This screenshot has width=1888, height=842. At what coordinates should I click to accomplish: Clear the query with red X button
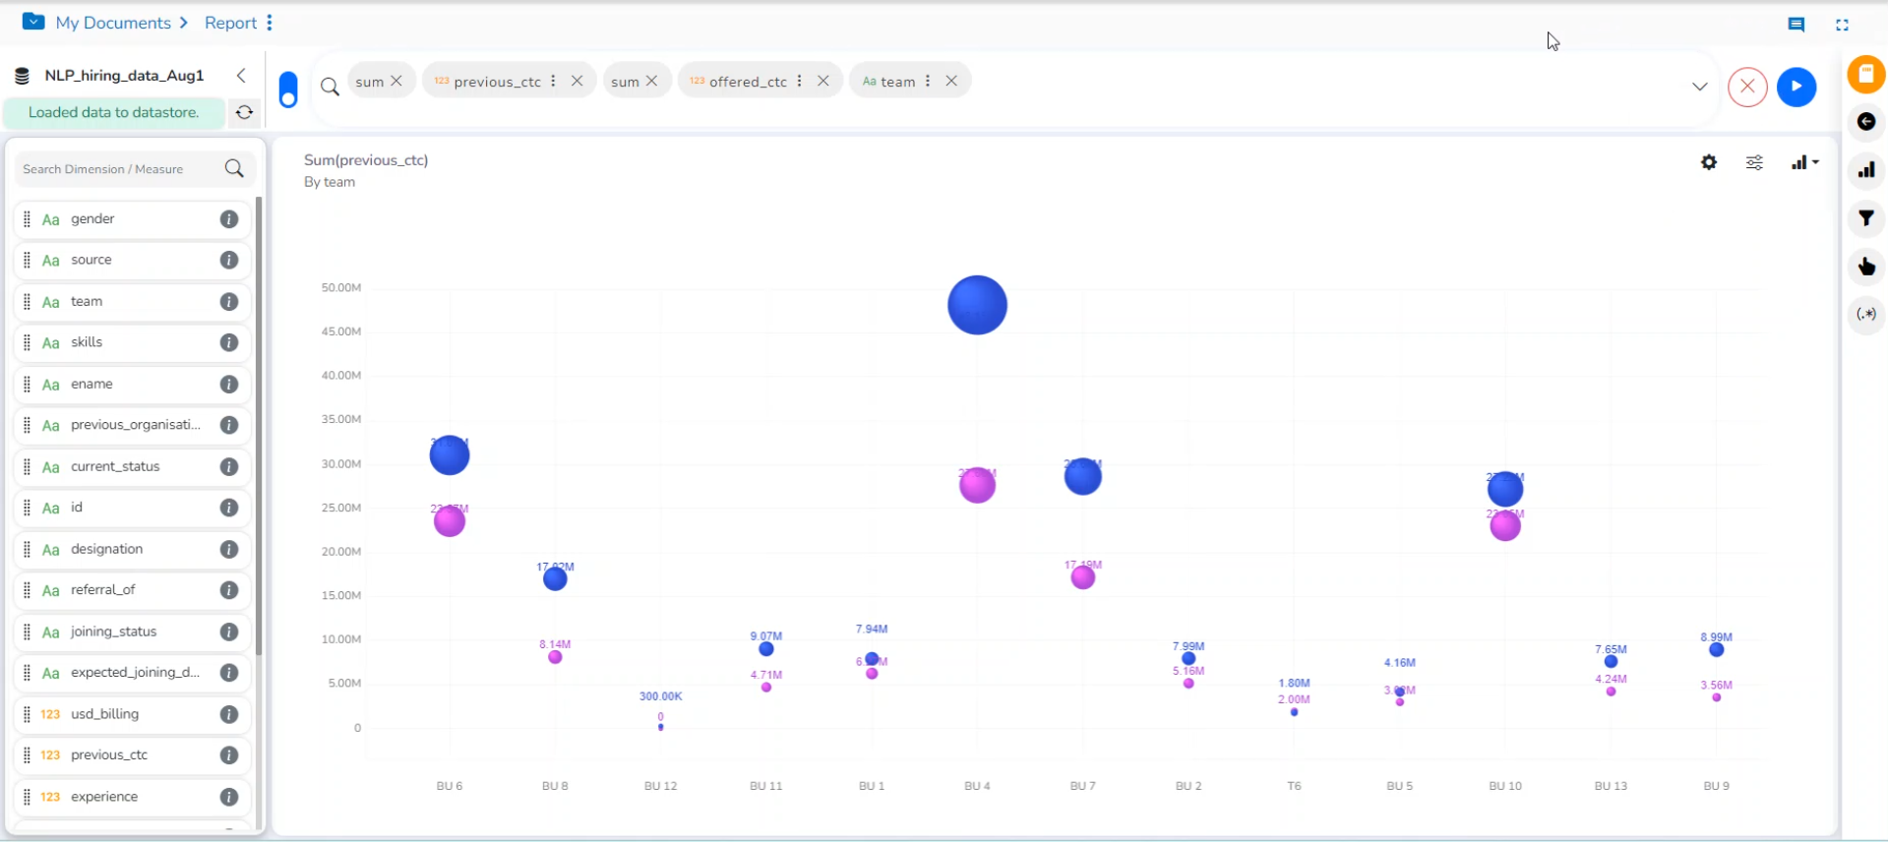[x=1747, y=87]
